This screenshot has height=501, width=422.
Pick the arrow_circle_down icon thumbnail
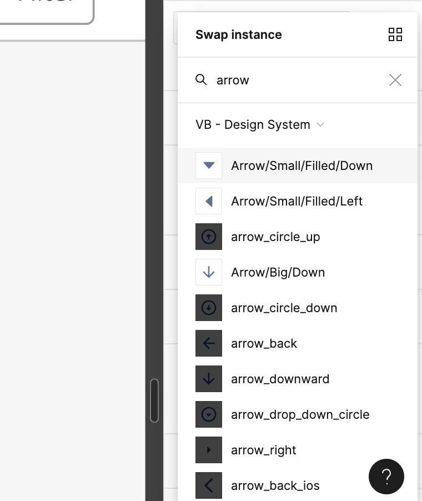click(209, 308)
